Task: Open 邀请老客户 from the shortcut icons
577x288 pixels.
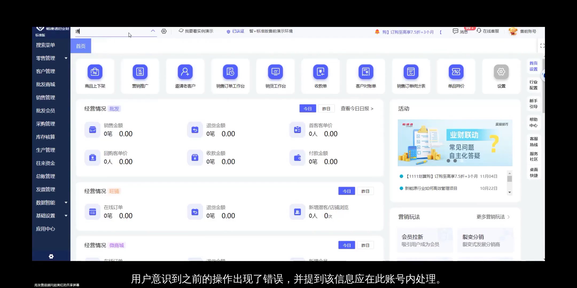Action: (185, 76)
